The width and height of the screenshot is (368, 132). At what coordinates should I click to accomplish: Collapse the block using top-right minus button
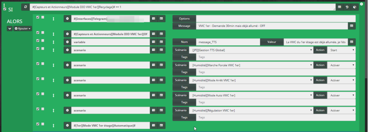coord(362,4)
